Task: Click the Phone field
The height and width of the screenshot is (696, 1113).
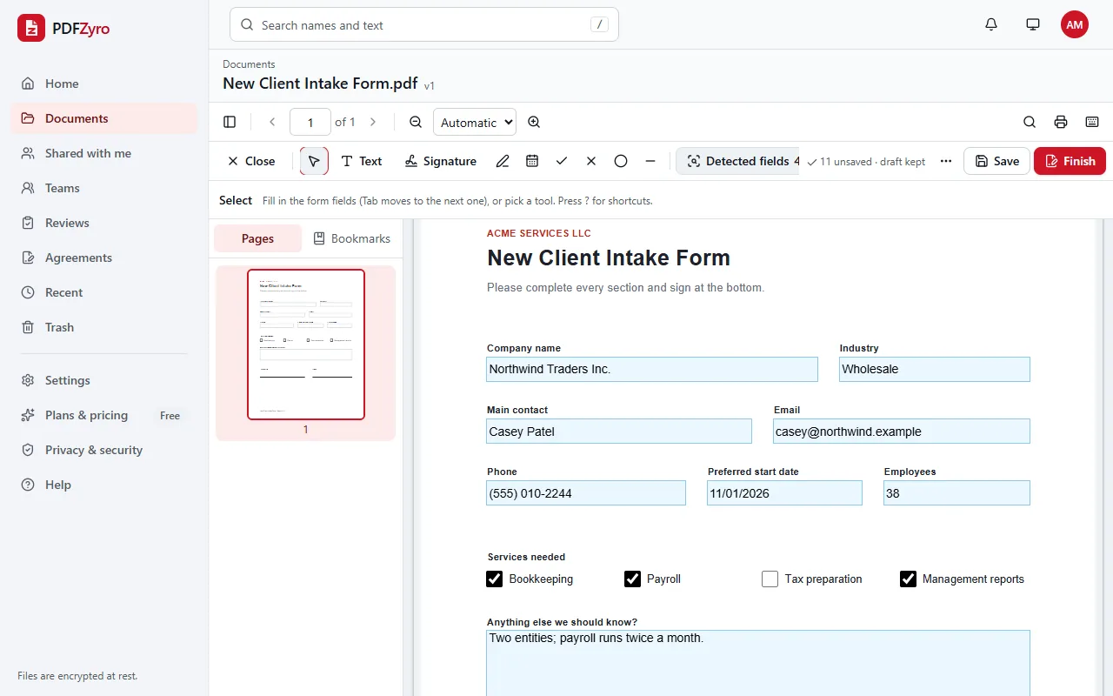Action: (586, 493)
